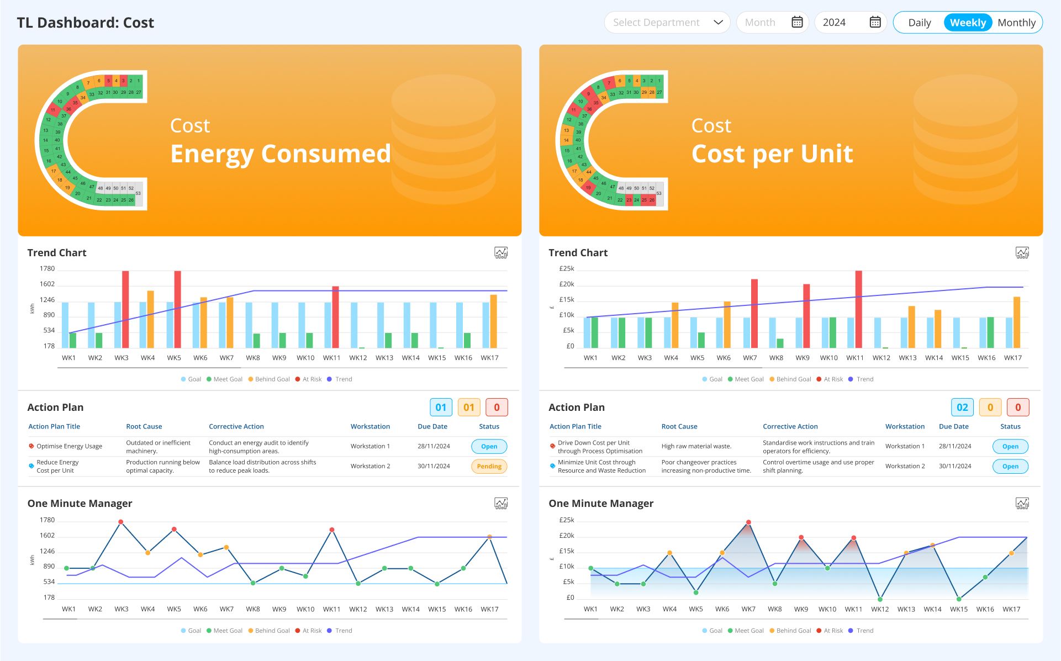
Task: Open the 2024 year selector
Action: pyautogui.click(x=850, y=22)
